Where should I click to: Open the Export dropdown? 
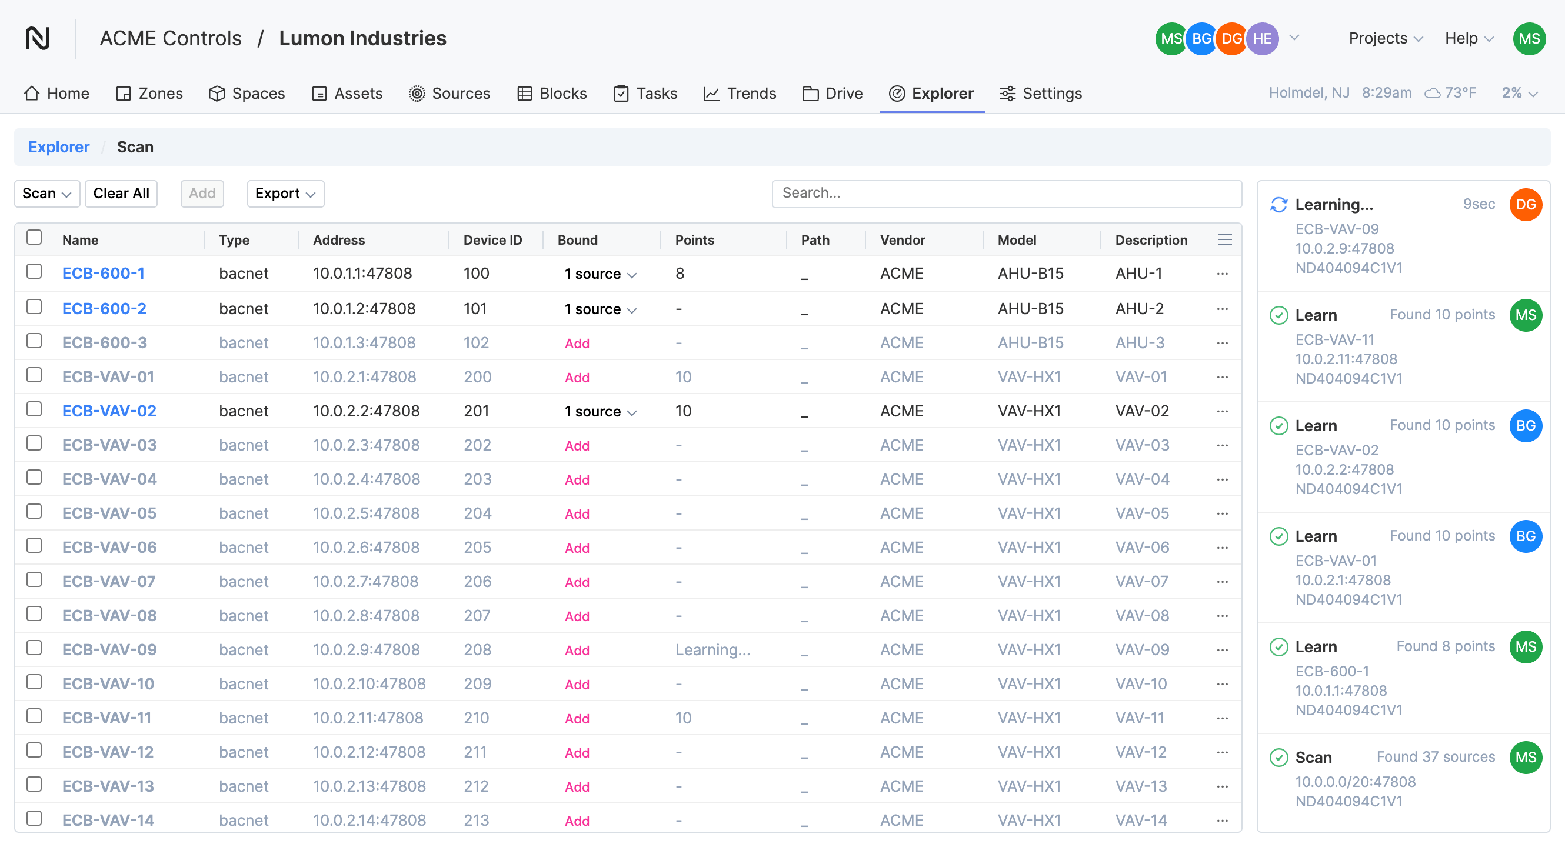[x=285, y=193]
